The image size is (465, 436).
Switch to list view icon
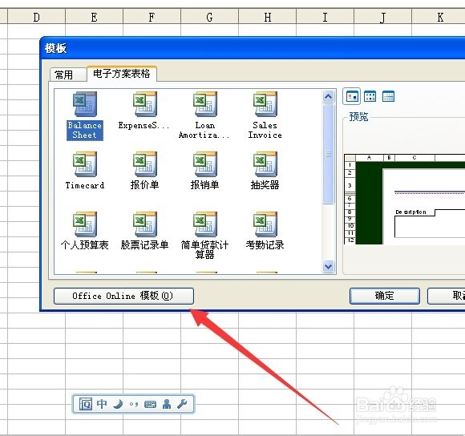click(370, 97)
